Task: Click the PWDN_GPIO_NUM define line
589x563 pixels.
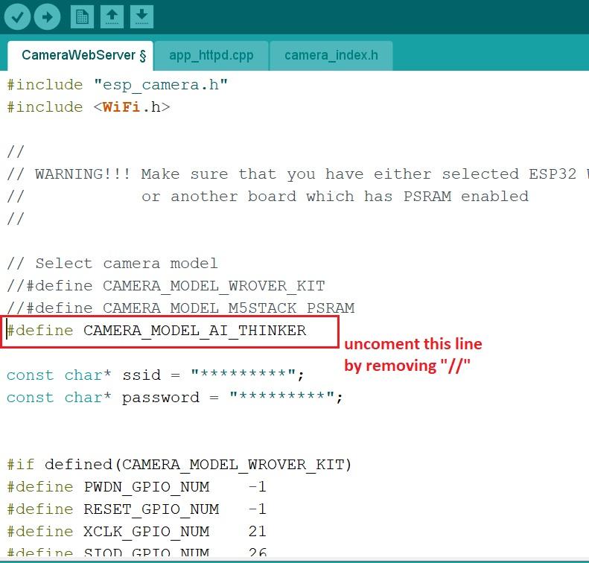Action: [136, 487]
